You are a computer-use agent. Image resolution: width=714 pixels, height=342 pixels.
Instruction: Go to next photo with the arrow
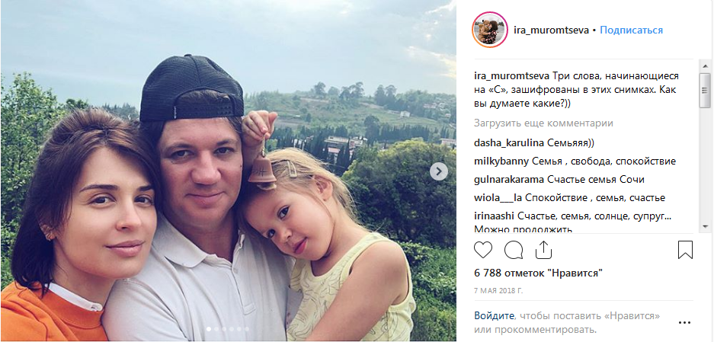pyautogui.click(x=438, y=171)
